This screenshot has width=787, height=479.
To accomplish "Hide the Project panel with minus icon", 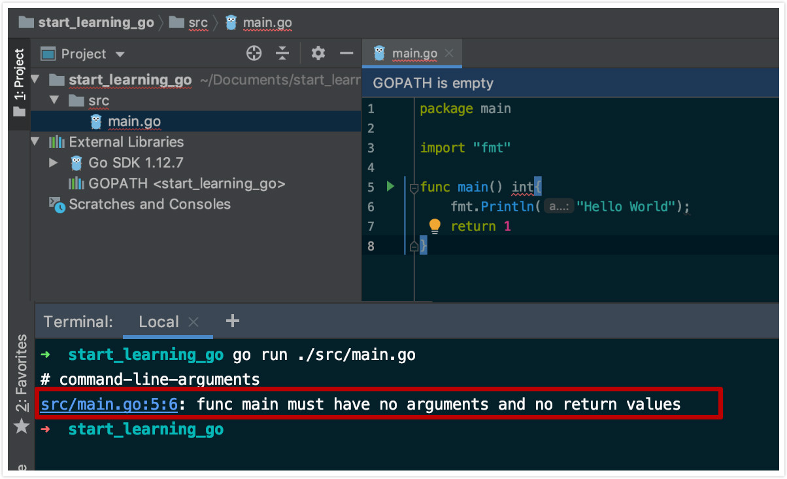I will [x=347, y=54].
